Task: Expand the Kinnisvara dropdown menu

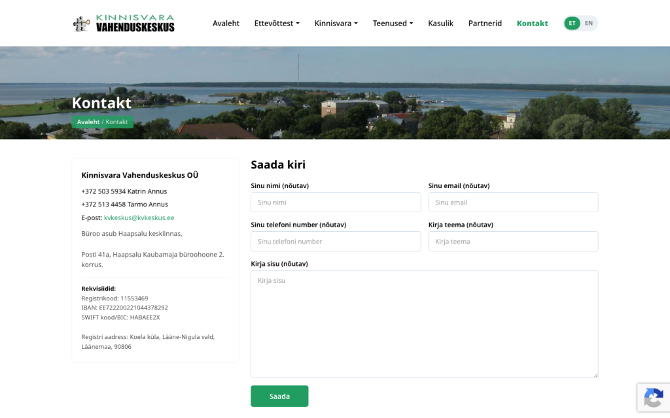Action: click(x=336, y=24)
